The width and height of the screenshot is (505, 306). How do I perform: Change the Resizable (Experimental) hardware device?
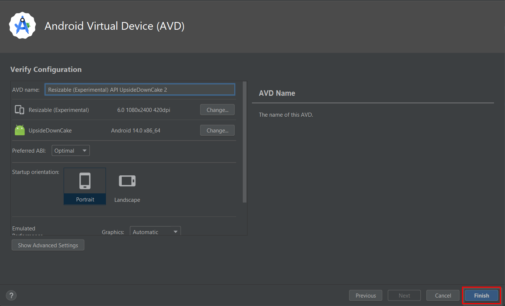217,110
